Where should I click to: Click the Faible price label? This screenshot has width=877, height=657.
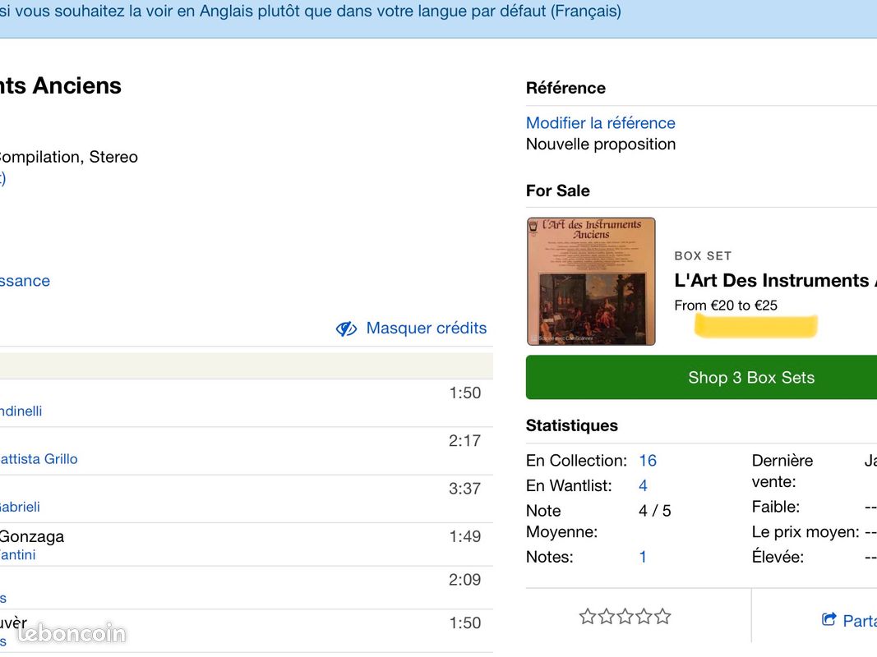(776, 507)
